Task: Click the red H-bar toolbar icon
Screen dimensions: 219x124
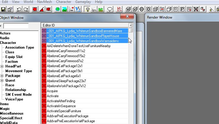Action: (162, 9)
